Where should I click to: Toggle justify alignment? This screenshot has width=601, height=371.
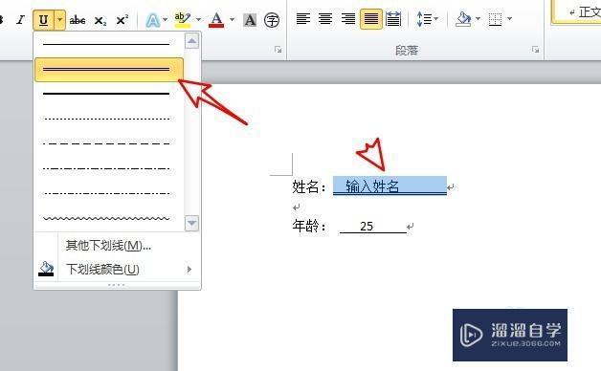pyautogui.click(x=370, y=19)
